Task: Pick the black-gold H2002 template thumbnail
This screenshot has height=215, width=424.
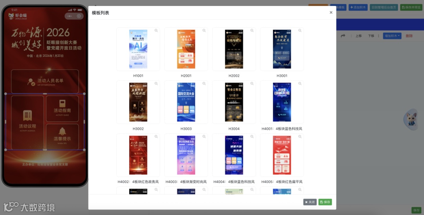Action: pos(234,49)
